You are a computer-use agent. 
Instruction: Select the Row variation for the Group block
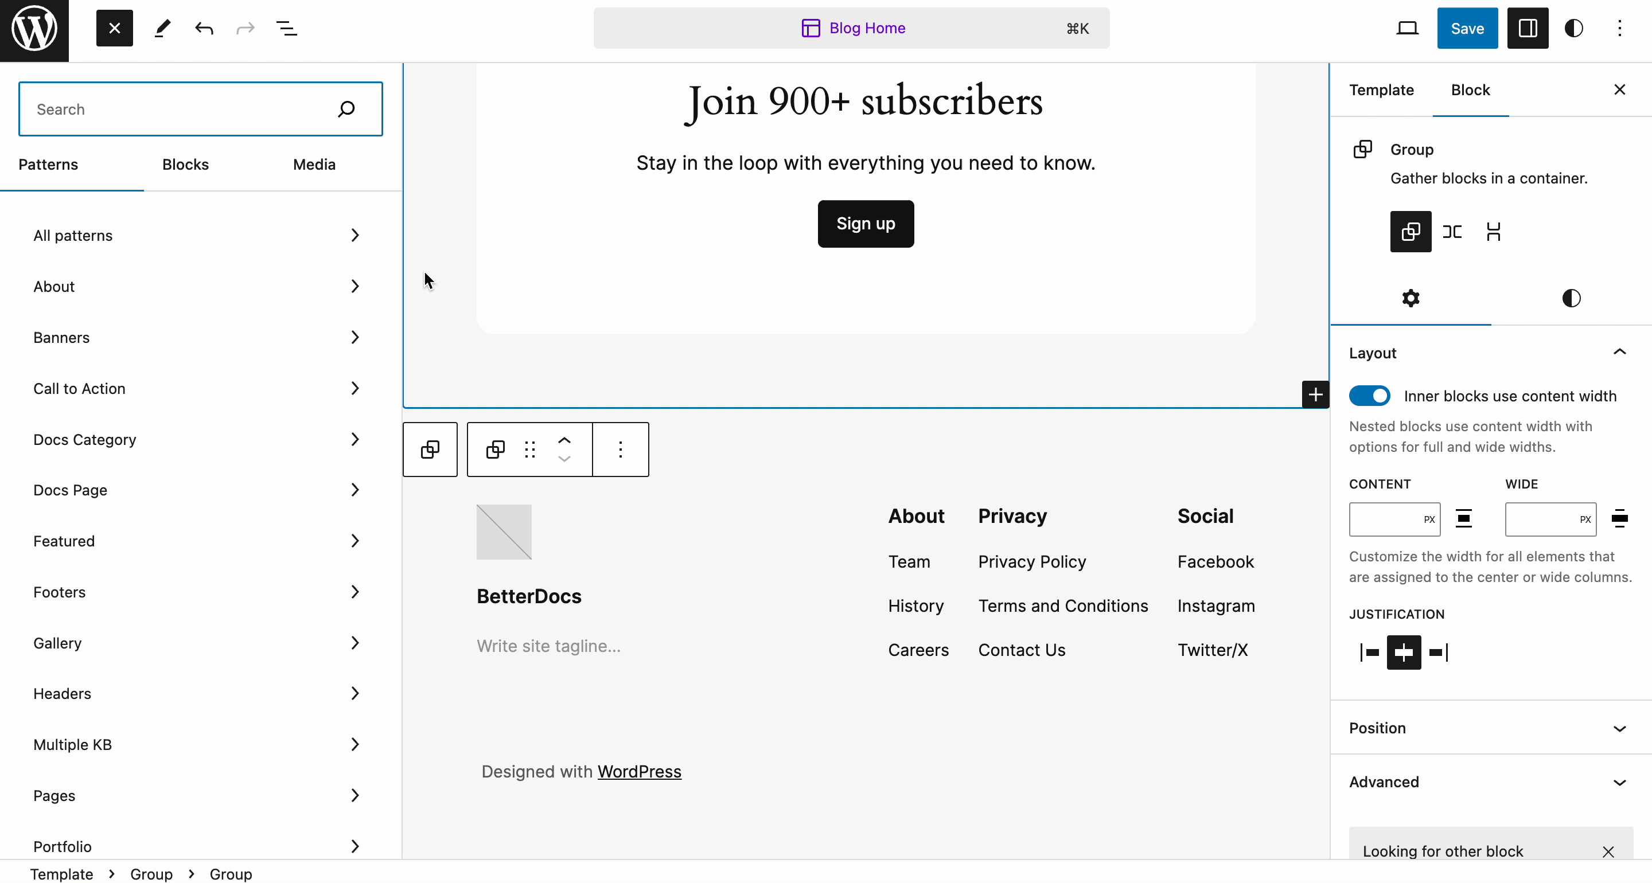coord(1452,232)
